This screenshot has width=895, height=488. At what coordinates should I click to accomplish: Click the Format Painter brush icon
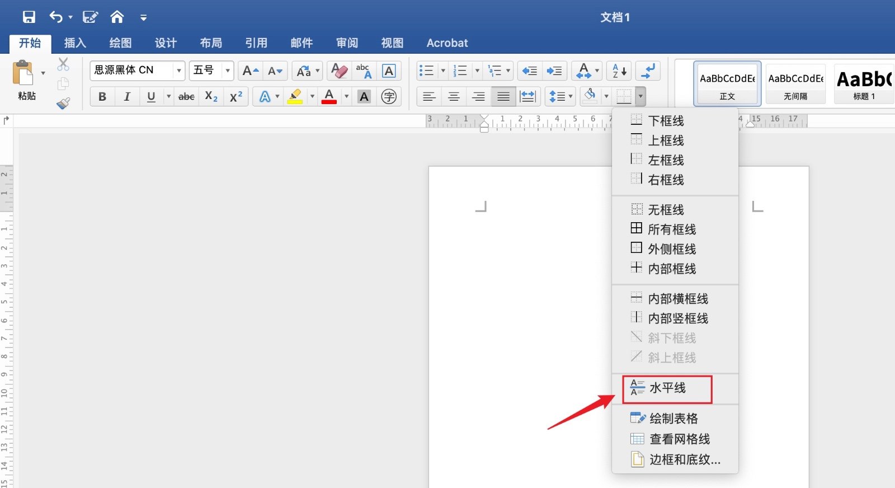pos(63,103)
